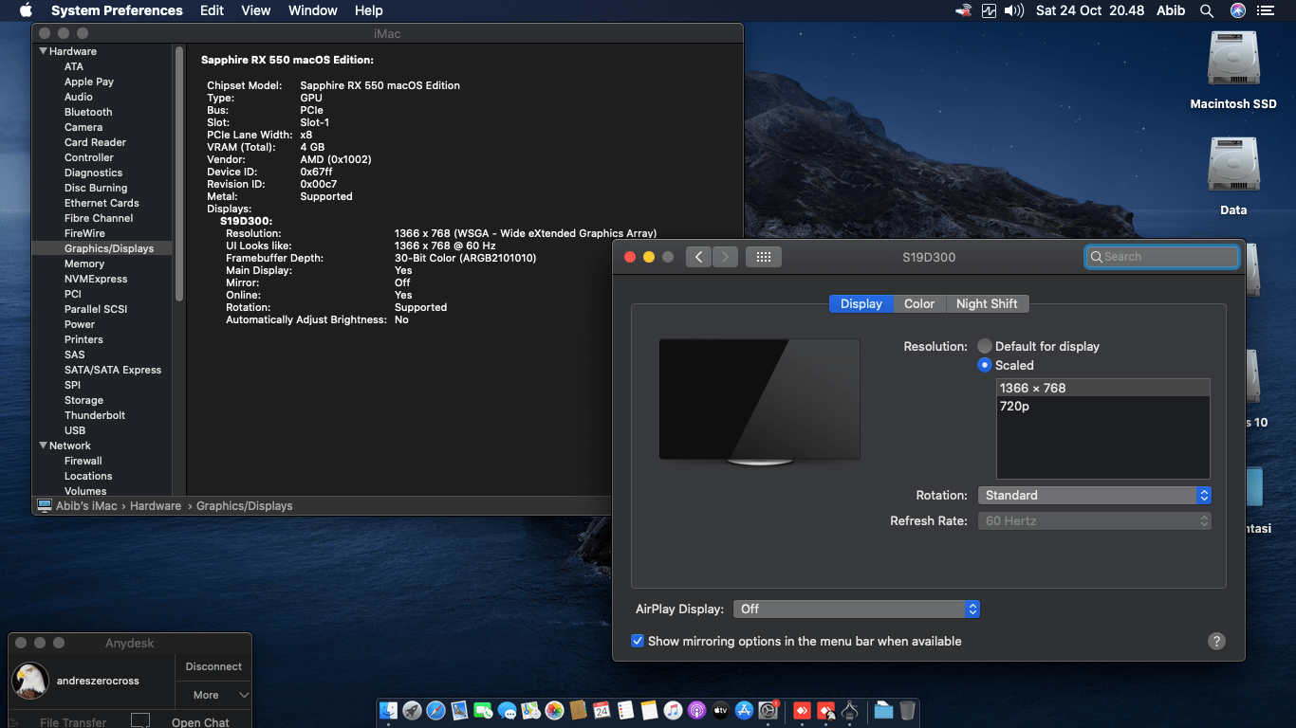Select the Scaled resolution radio button
Image resolution: width=1296 pixels, height=728 pixels.
(x=985, y=365)
